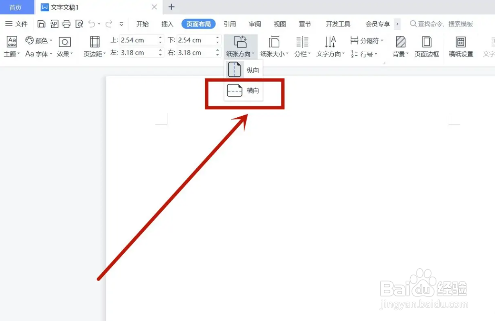Open the 文件 (File) menu
Screen dimensions: 495x321
(17, 24)
